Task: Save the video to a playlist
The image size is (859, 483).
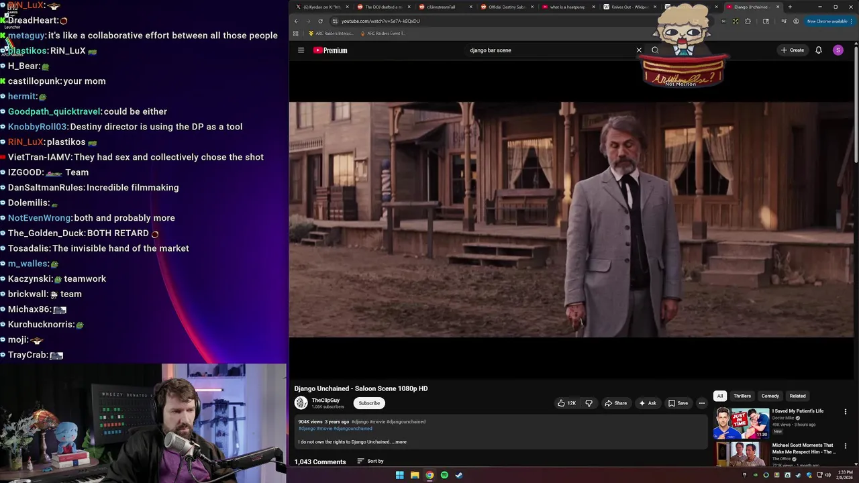Action: [678, 403]
